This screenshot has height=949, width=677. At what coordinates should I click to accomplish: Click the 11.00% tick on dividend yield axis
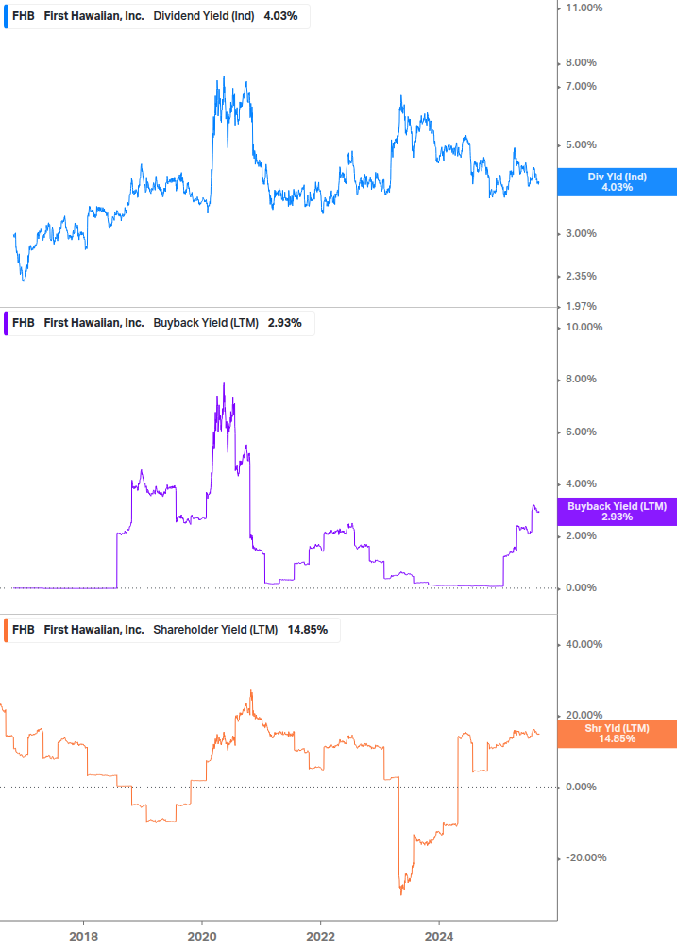tap(584, 8)
